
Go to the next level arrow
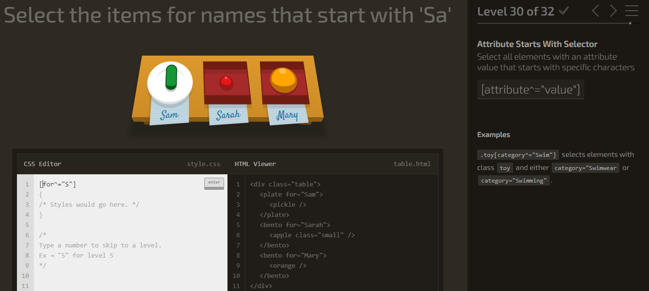613,11
